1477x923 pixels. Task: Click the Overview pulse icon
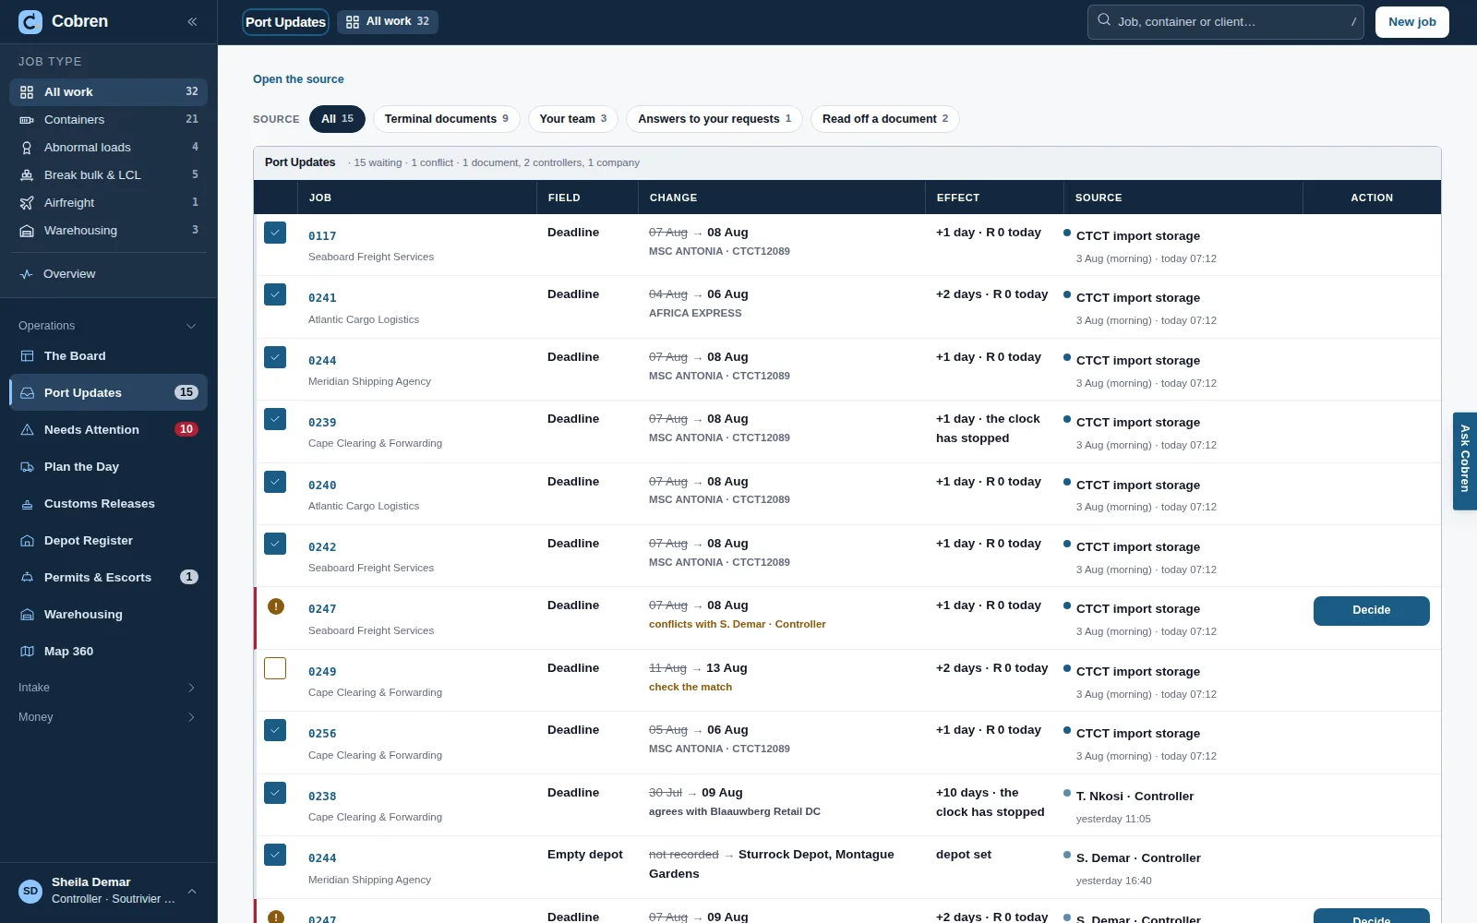(27, 274)
